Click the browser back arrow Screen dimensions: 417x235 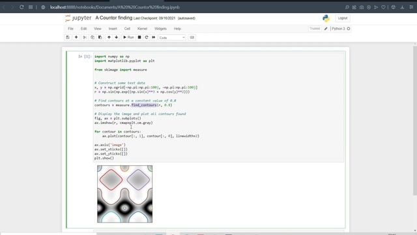(4, 7)
